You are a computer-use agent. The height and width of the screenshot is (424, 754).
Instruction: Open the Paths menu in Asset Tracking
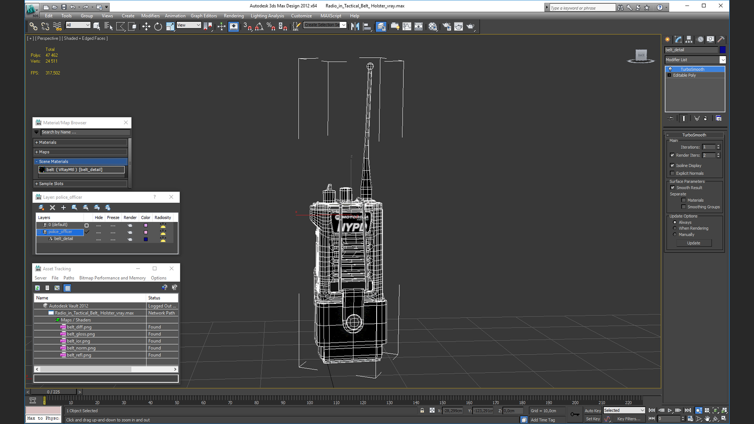point(69,278)
